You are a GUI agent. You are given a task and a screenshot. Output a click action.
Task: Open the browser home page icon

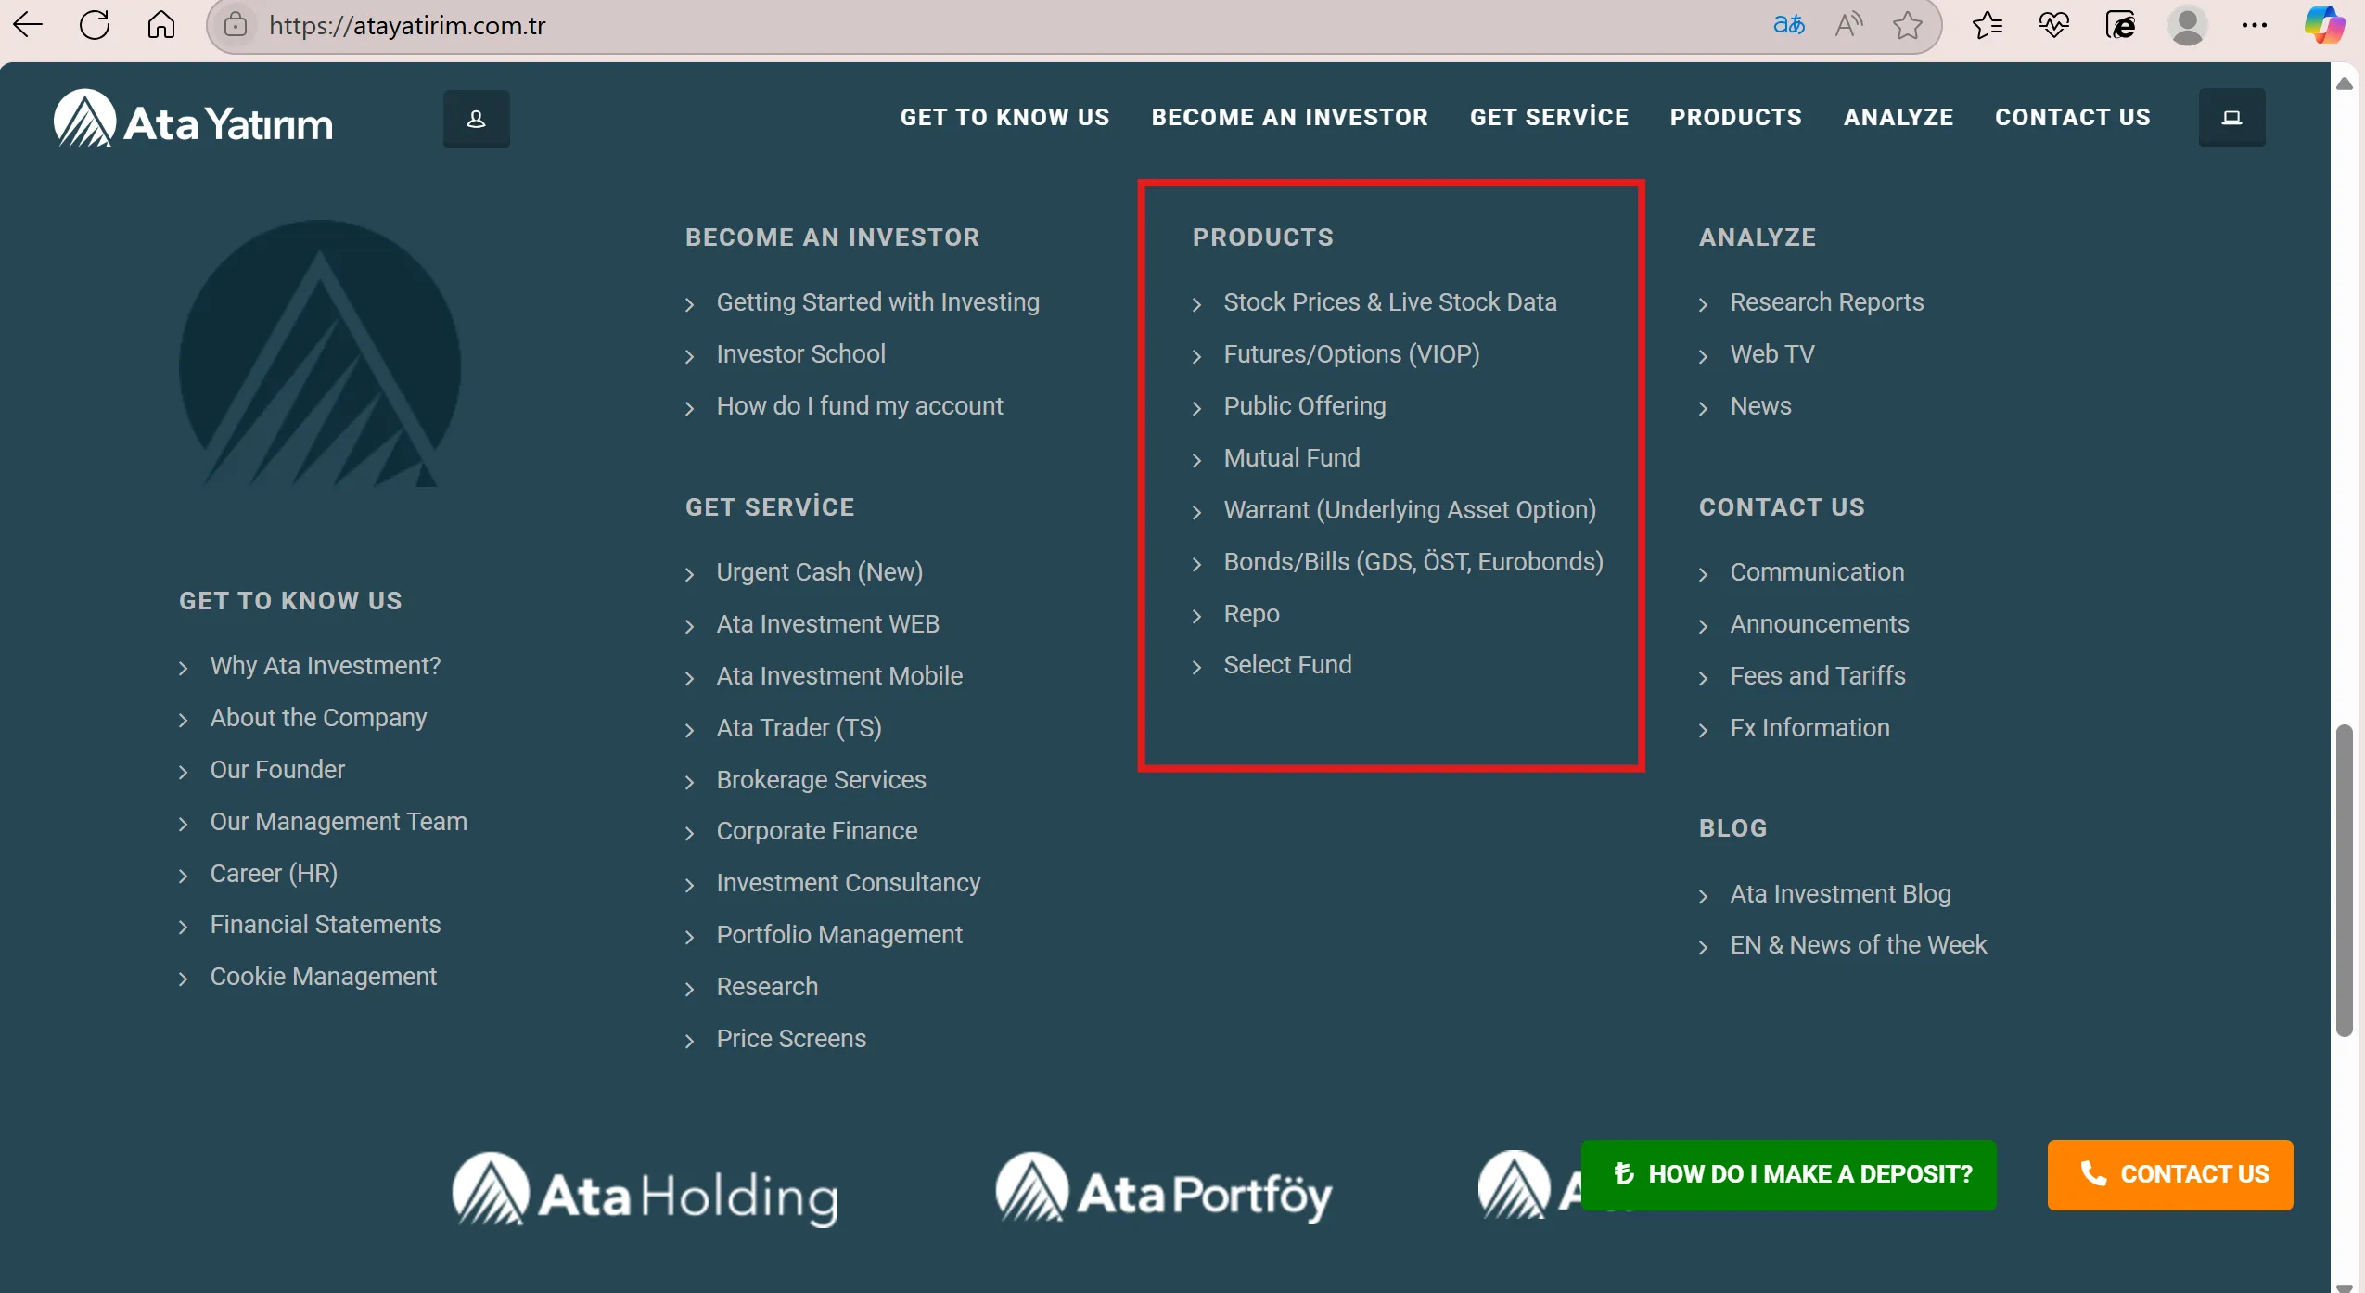click(x=161, y=25)
